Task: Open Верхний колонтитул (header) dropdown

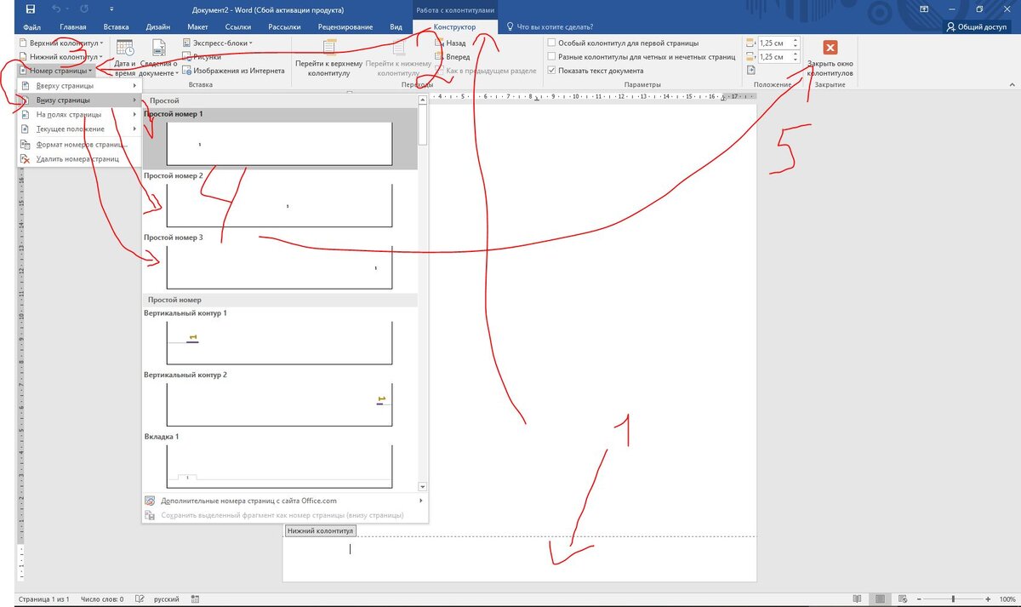Action: 60,42
